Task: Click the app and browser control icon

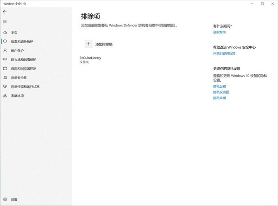Action: click(5, 68)
